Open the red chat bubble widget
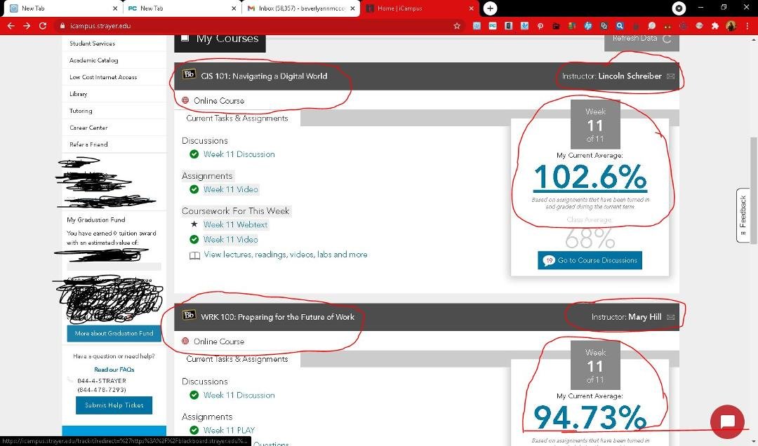Viewport: 758px width, 446px height. (727, 421)
